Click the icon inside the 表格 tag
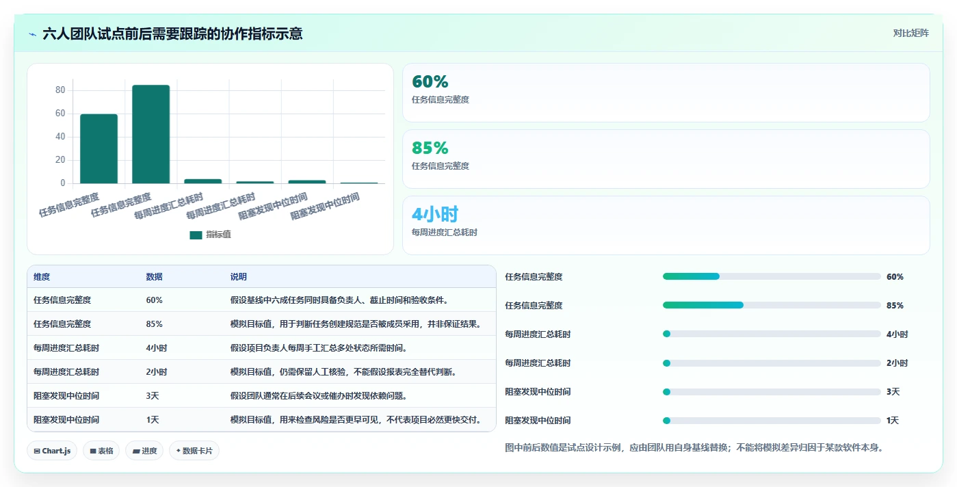 coord(93,451)
